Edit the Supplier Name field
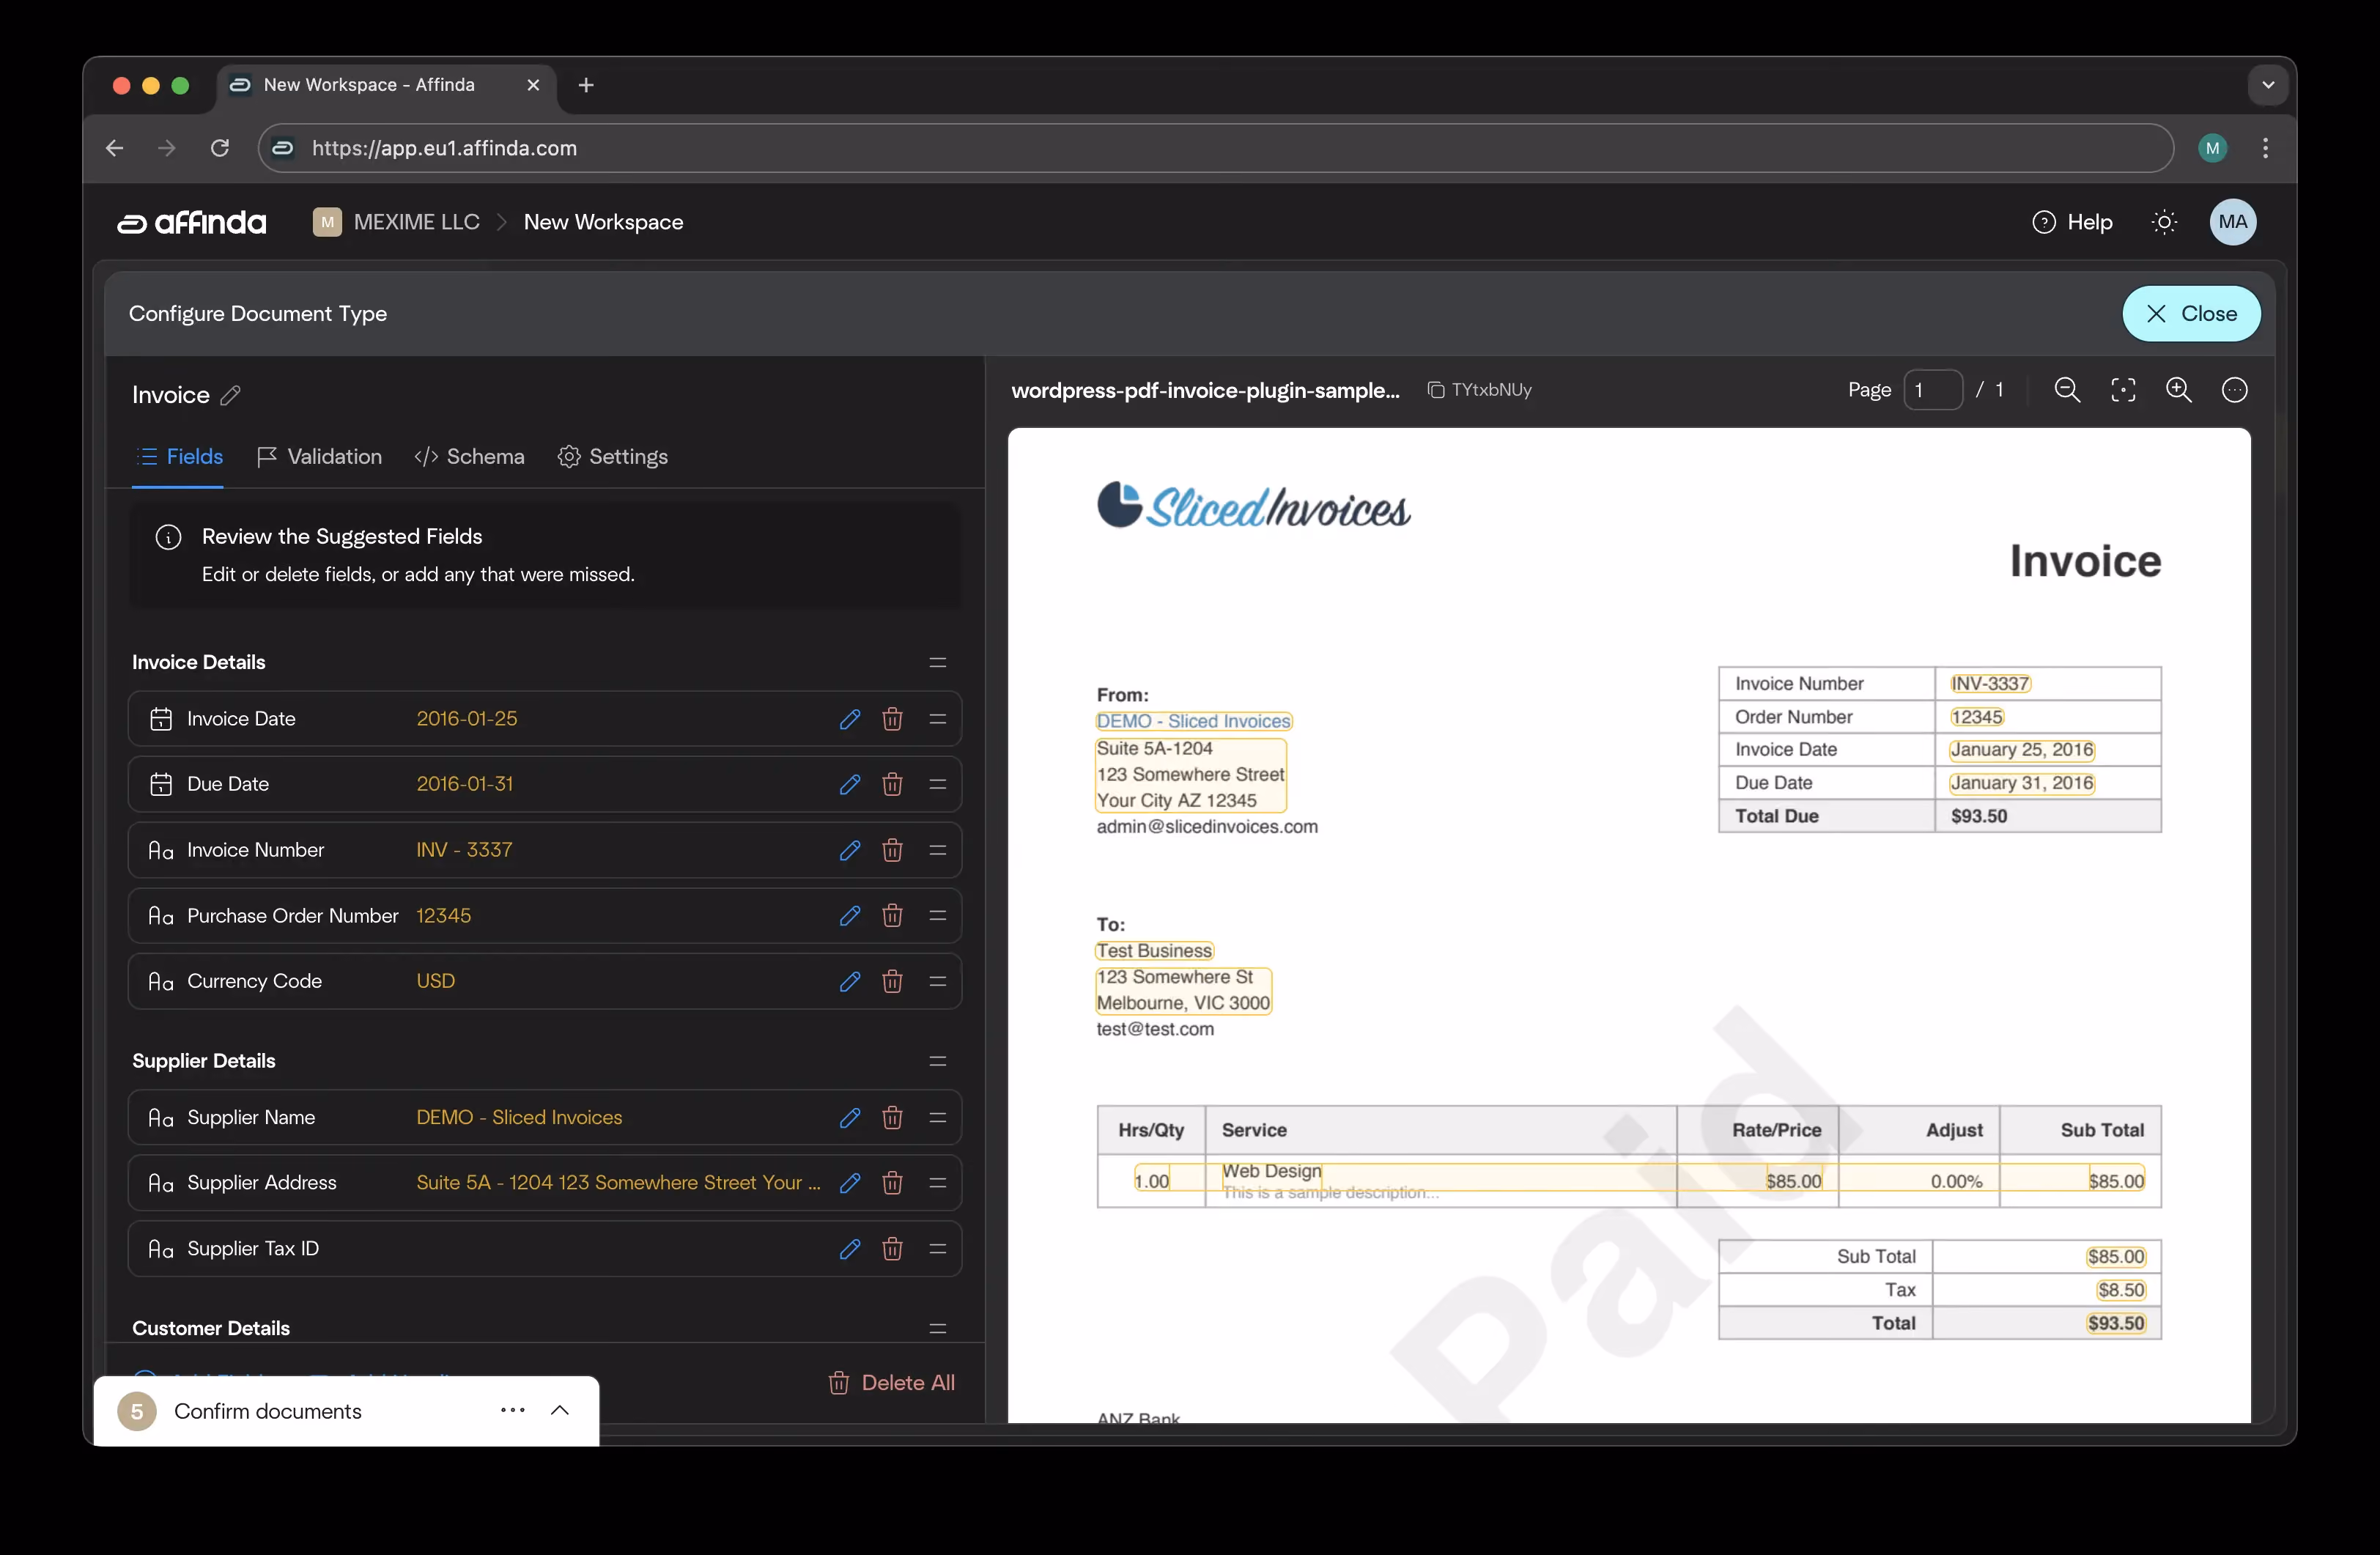The image size is (2380, 1555). [x=849, y=1117]
